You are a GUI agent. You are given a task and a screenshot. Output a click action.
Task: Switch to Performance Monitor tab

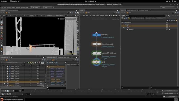coord(143,10)
